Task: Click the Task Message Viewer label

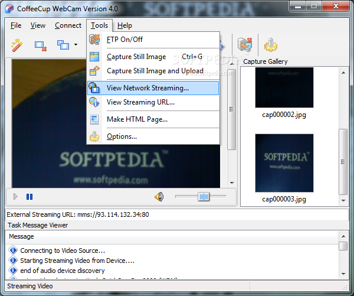Action: pyautogui.click(x=38, y=225)
